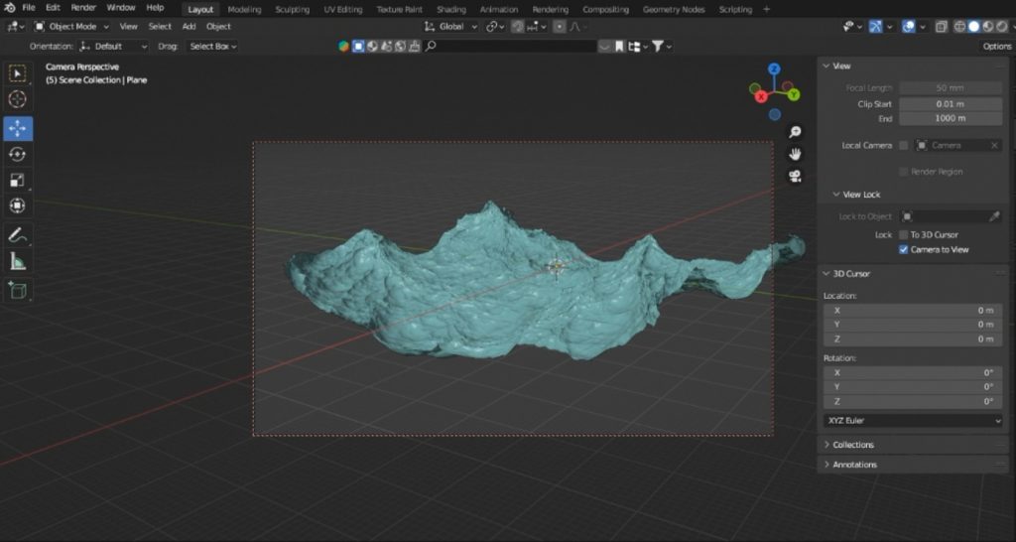Image resolution: width=1016 pixels, height=542 pixels.
Task: Click the 3D Cursor Location X field
Action: 913,311
